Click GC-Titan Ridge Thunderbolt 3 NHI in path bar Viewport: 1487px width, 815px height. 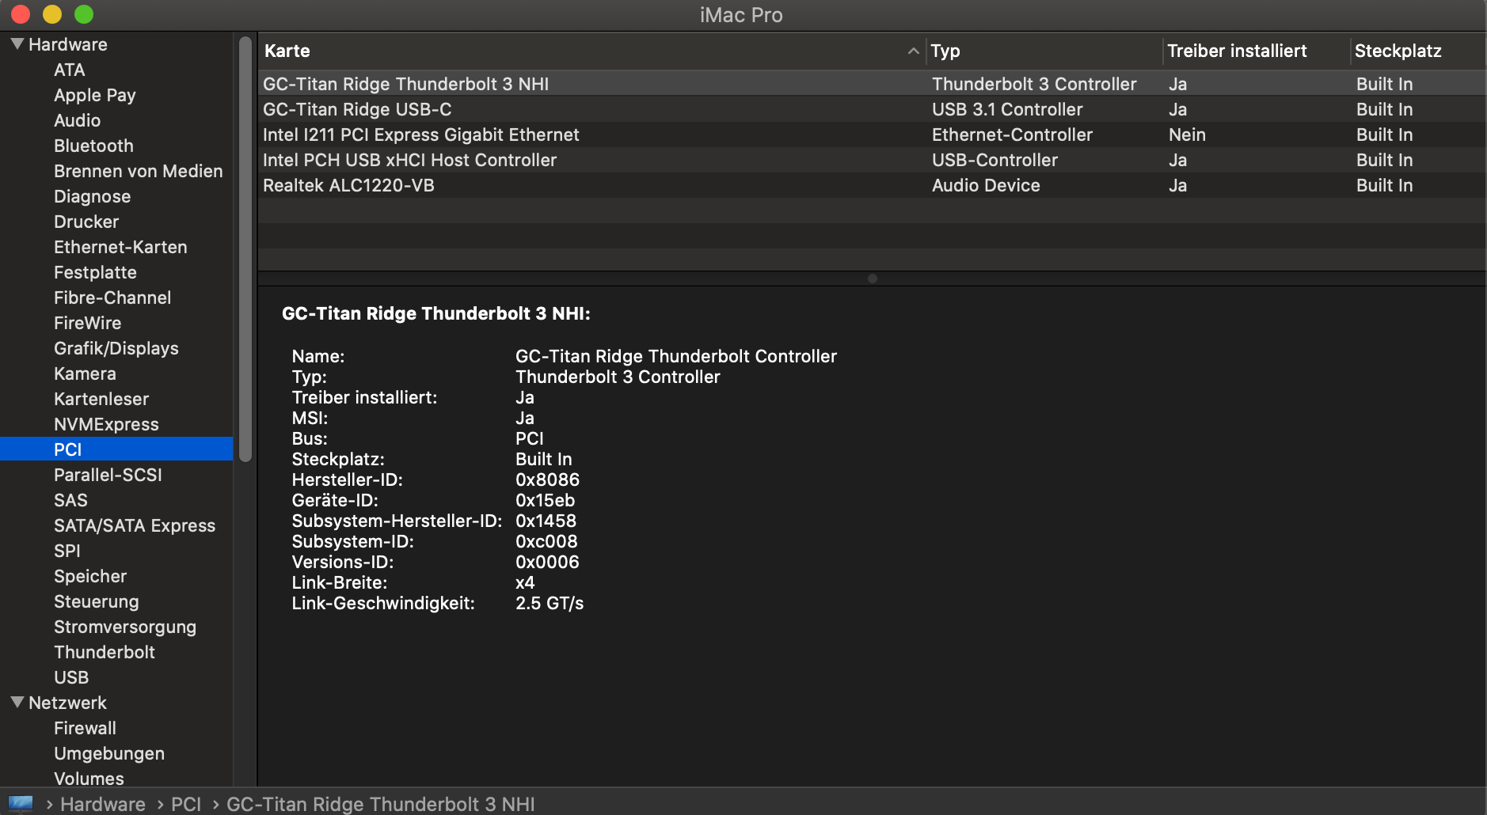pyautogui.click(x=381, y=804)
